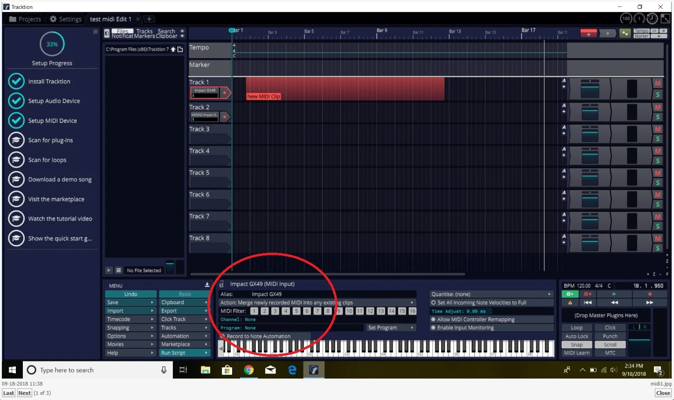
Task: Mute Track 1 with its M icon
Action: [x=658, y=83]
